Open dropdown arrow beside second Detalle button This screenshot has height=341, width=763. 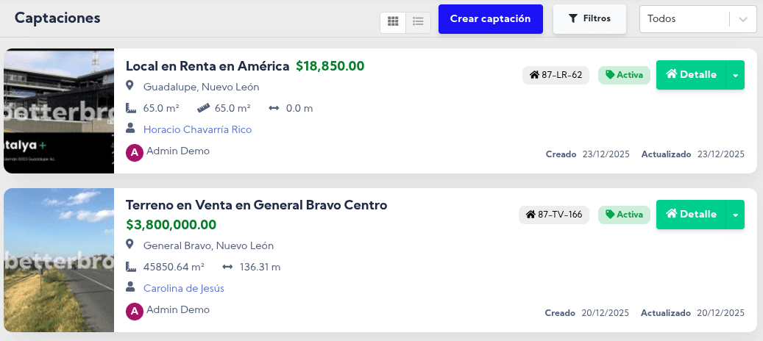(735, 215)
